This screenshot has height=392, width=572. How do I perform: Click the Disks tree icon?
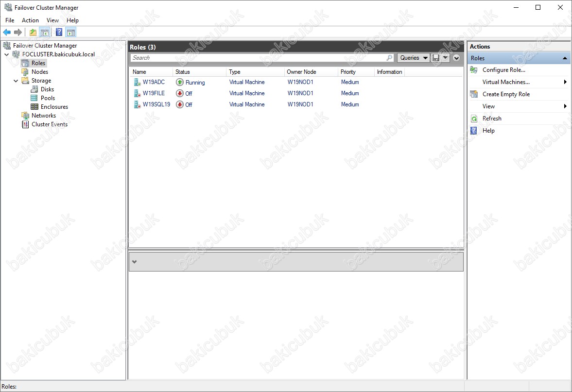tap(35, 89)
